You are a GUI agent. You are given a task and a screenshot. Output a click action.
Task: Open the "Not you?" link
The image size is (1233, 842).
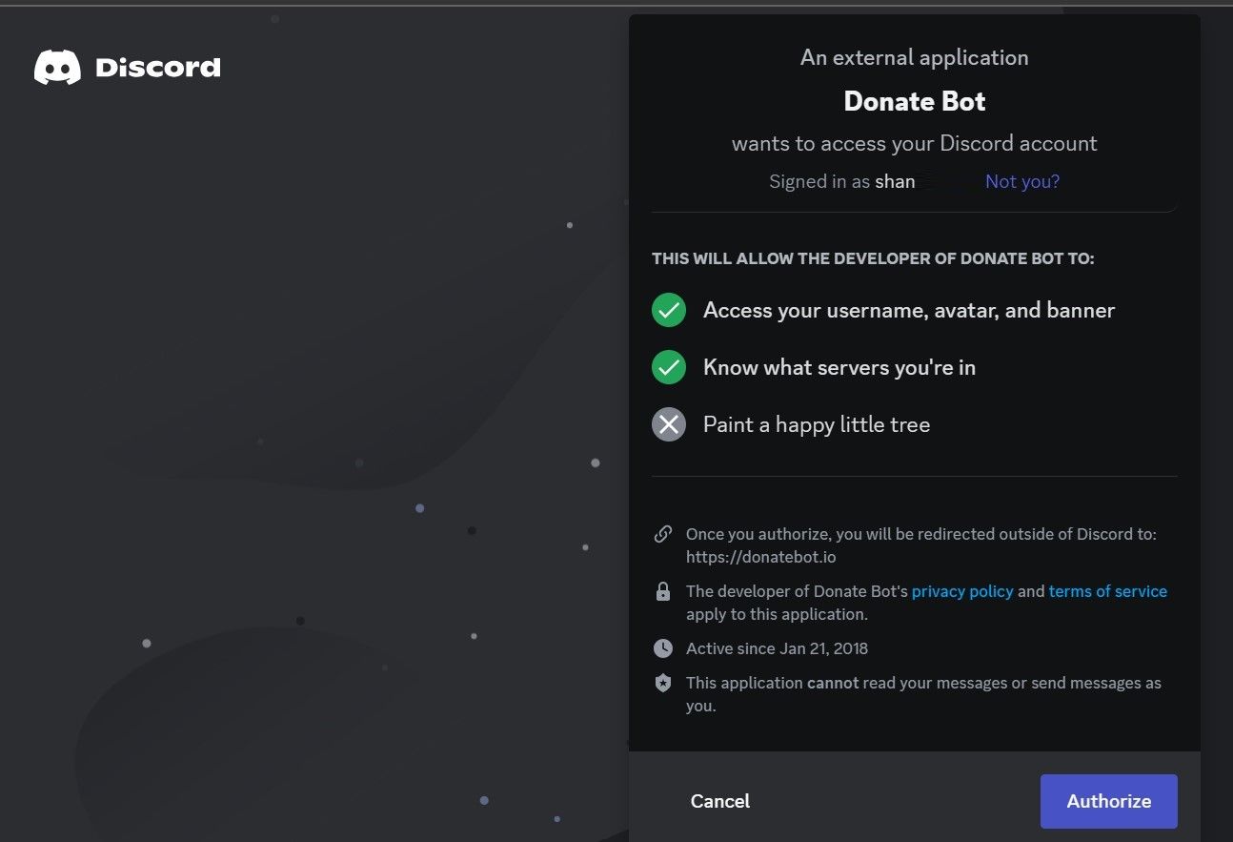tap(1021, 181)
